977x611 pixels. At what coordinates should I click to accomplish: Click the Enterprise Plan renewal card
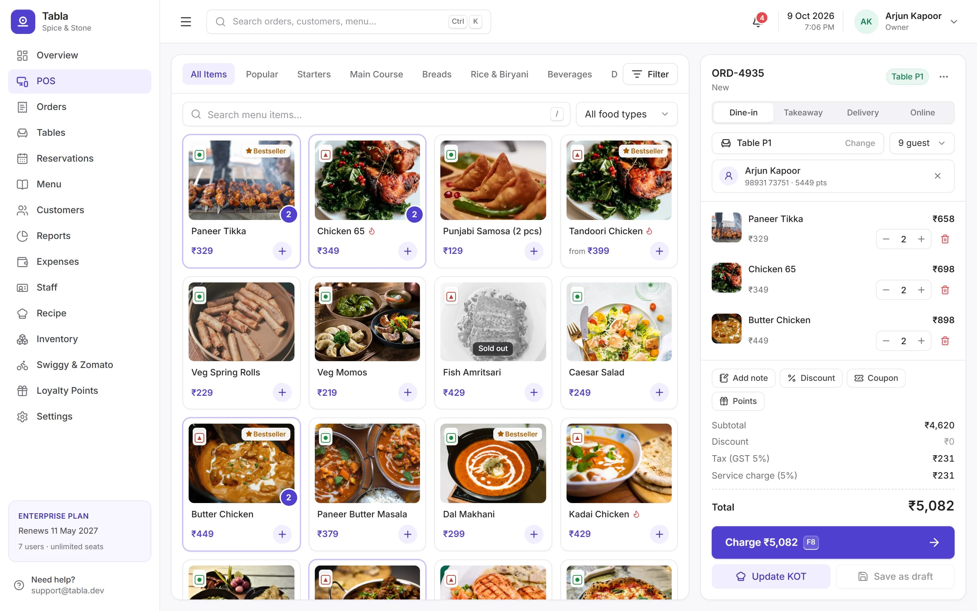79,531
